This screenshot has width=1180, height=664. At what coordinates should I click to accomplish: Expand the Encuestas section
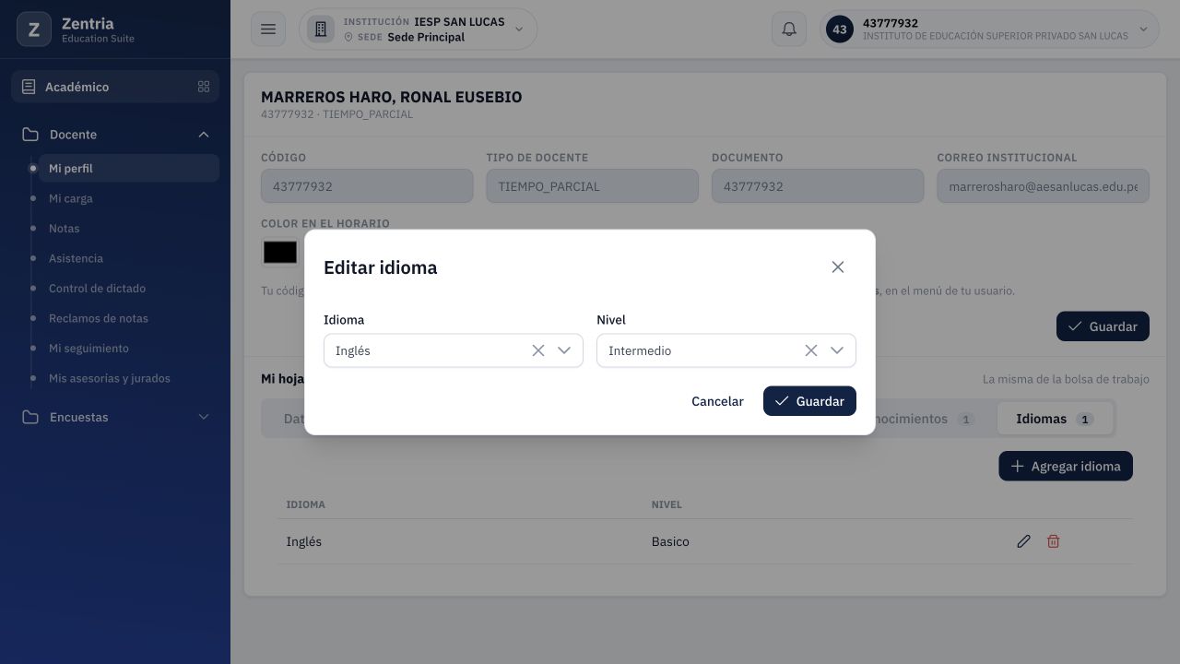point(204,417)
